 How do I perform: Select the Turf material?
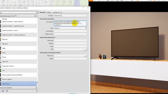pos(18,70)
